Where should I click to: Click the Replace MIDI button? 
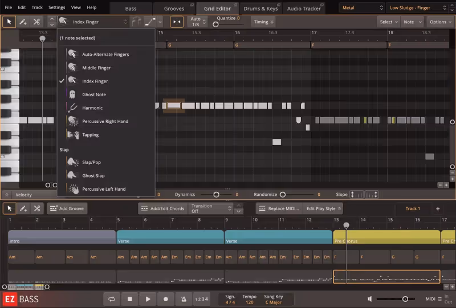(279, 208)
